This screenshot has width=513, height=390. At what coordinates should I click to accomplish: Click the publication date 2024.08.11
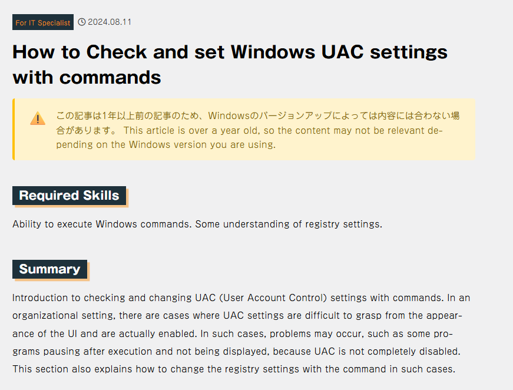[110, 22]
